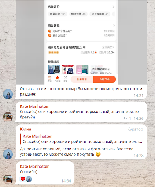Click the 加采购车 add-to-cart button

pos(82,79)
